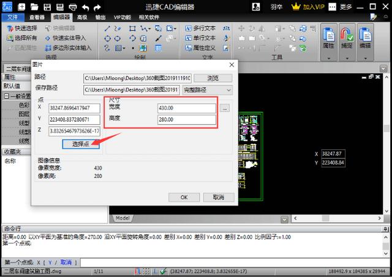Screen dimensions: 392x277
Task: Click the 宽度 input field
Action: pos(186,108)
